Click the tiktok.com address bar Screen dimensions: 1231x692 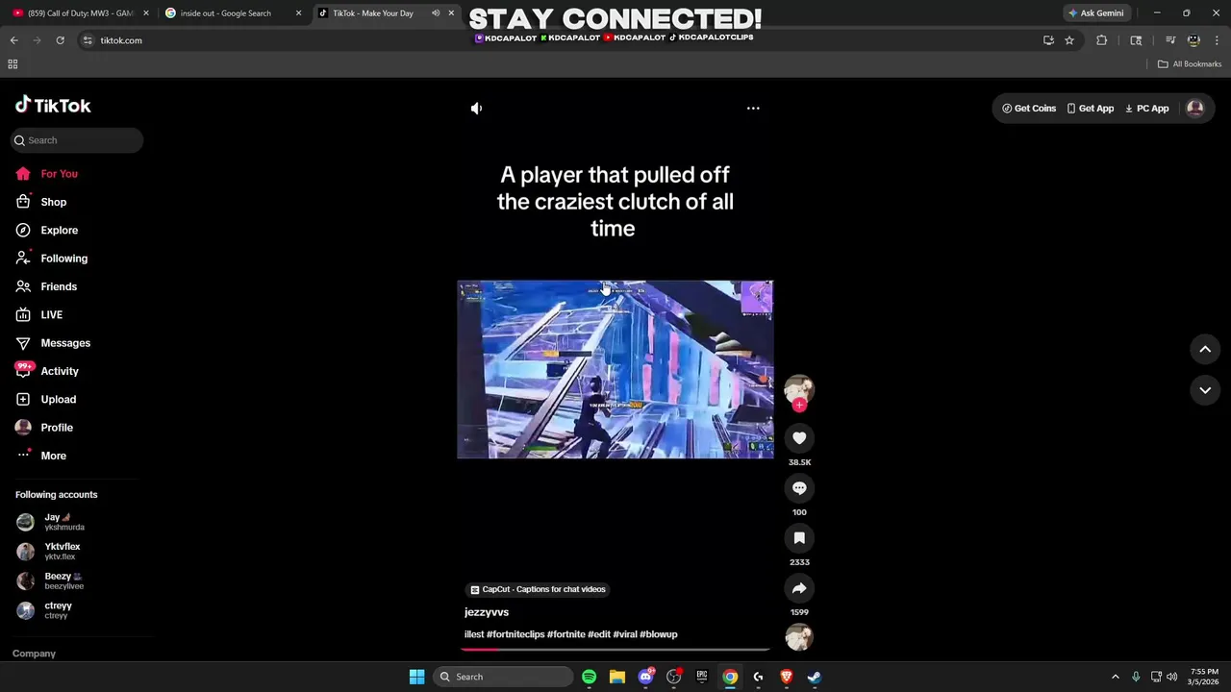[x=558, y=40]
